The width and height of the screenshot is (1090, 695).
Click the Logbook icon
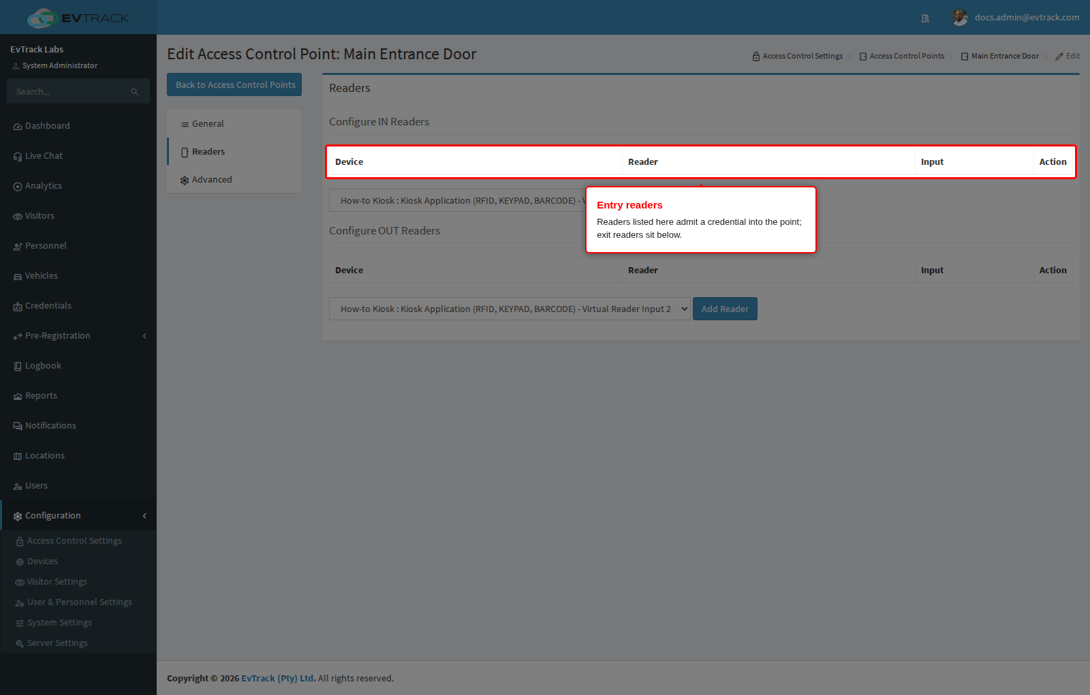18,367
